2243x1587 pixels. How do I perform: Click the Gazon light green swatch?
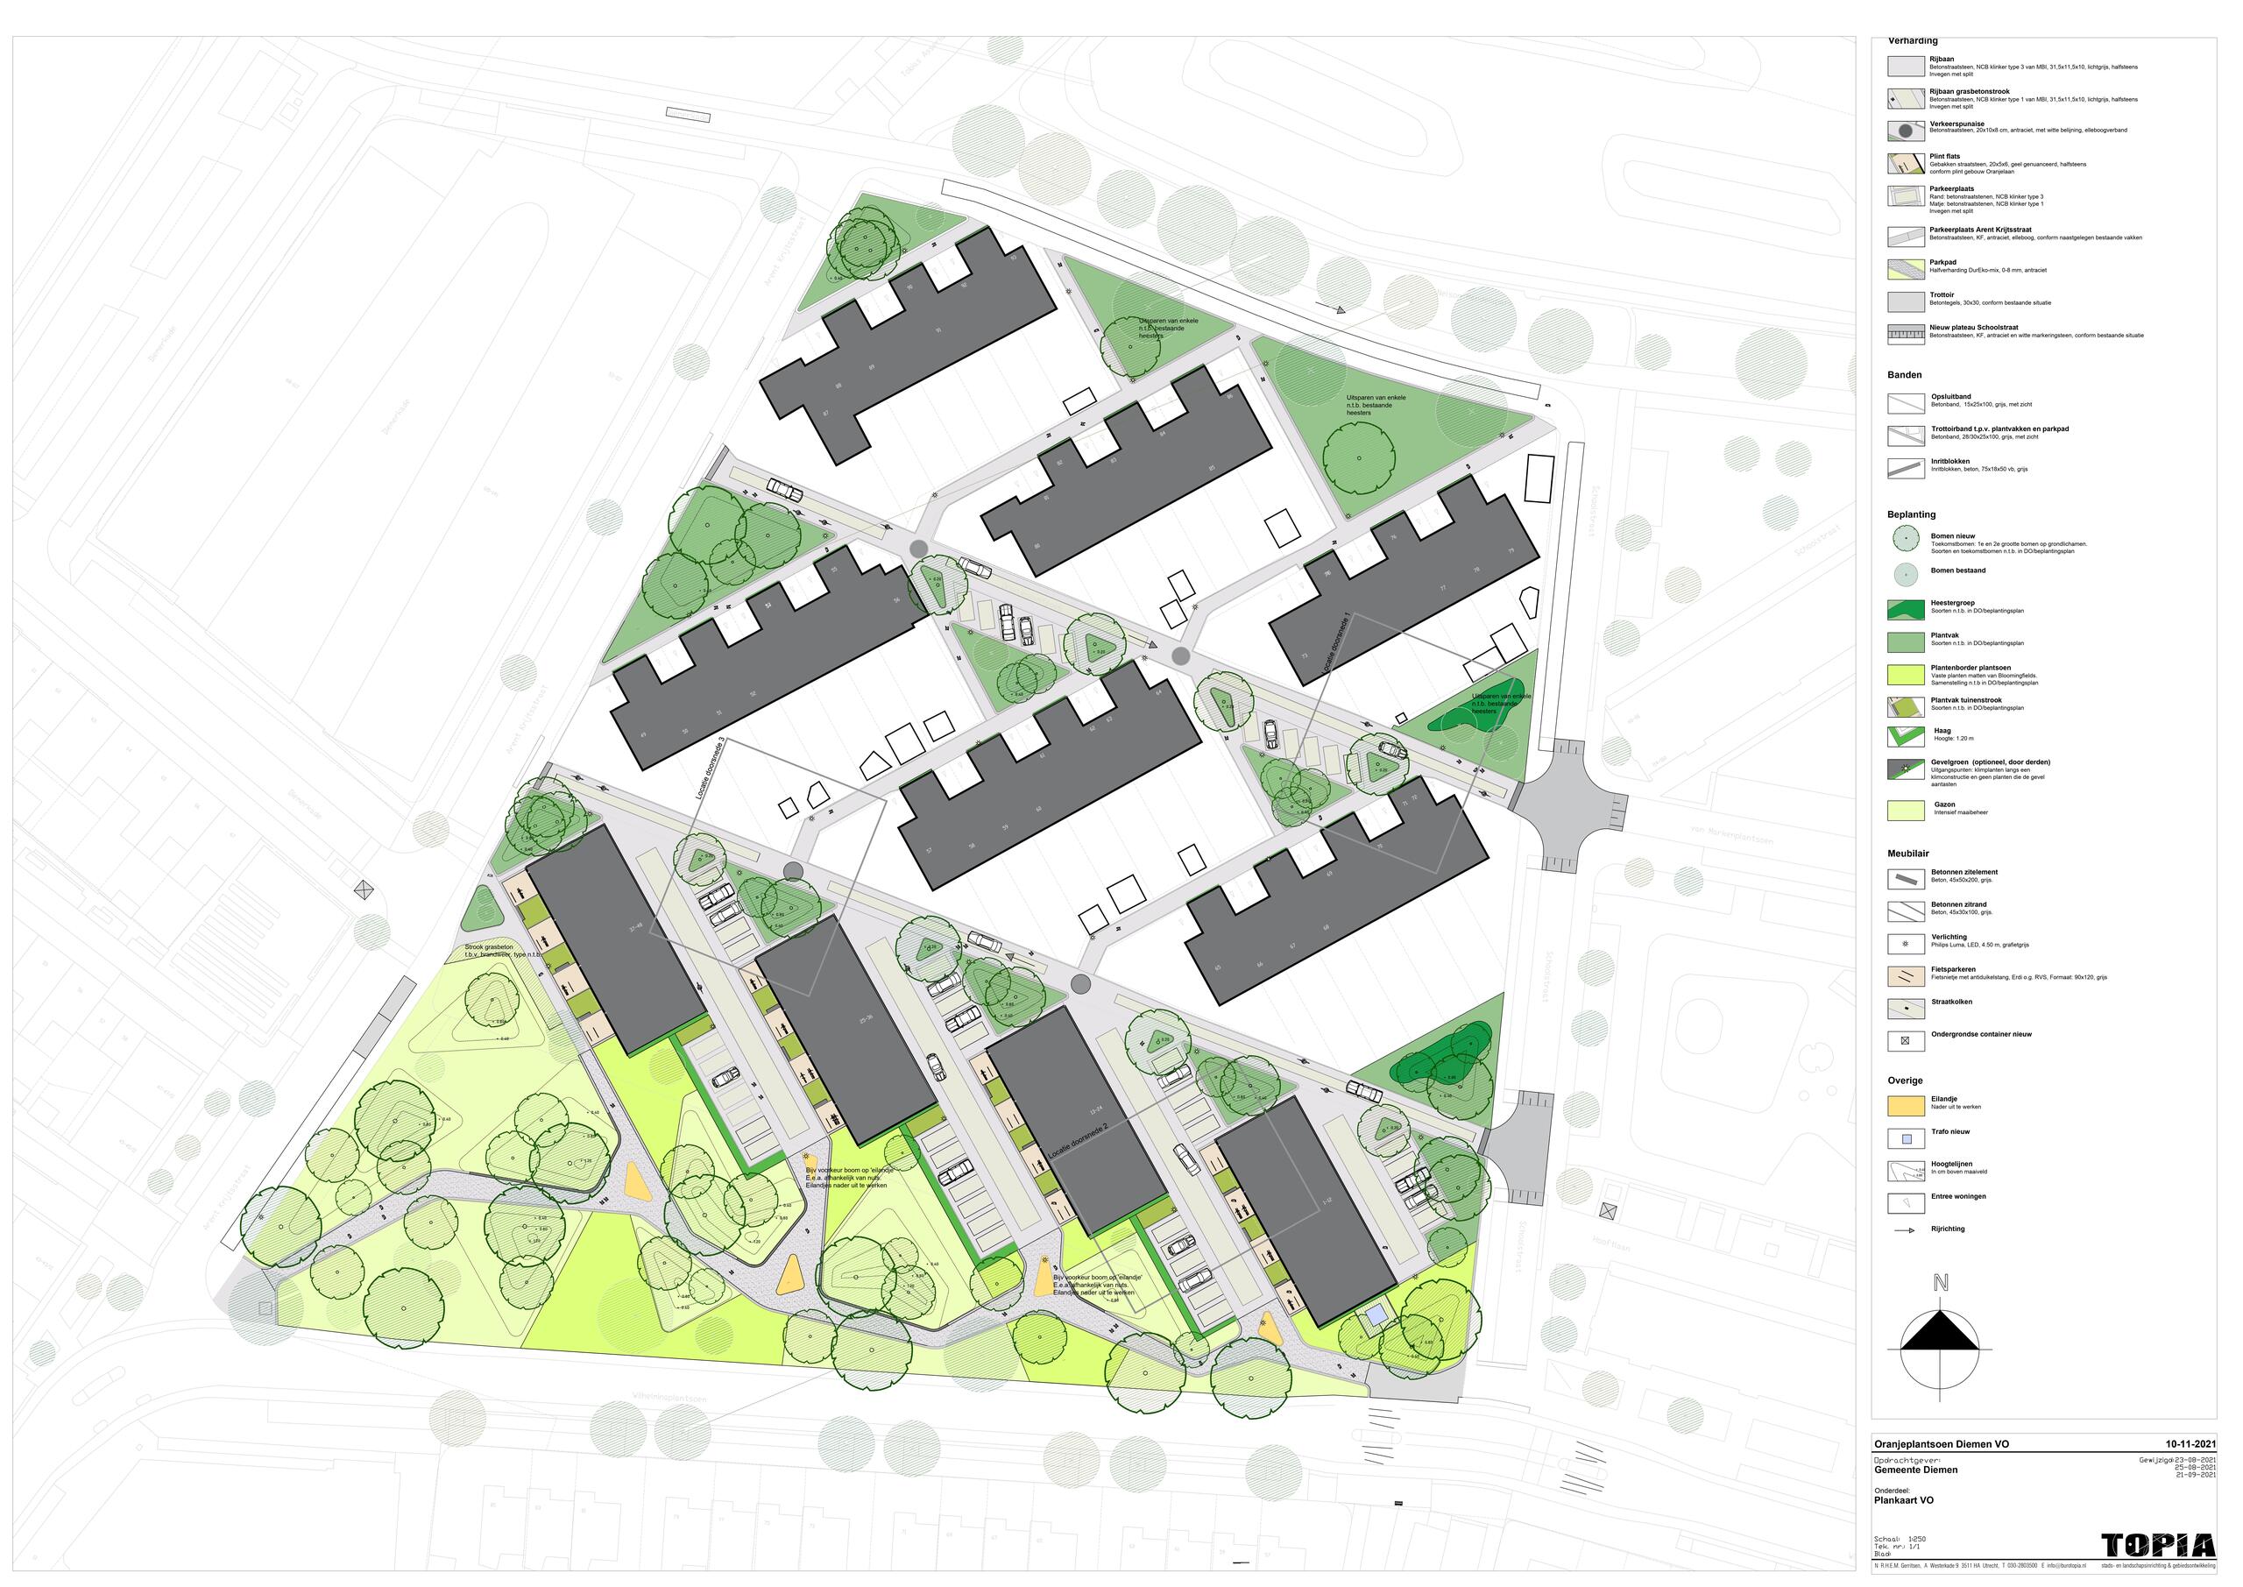1905,810
